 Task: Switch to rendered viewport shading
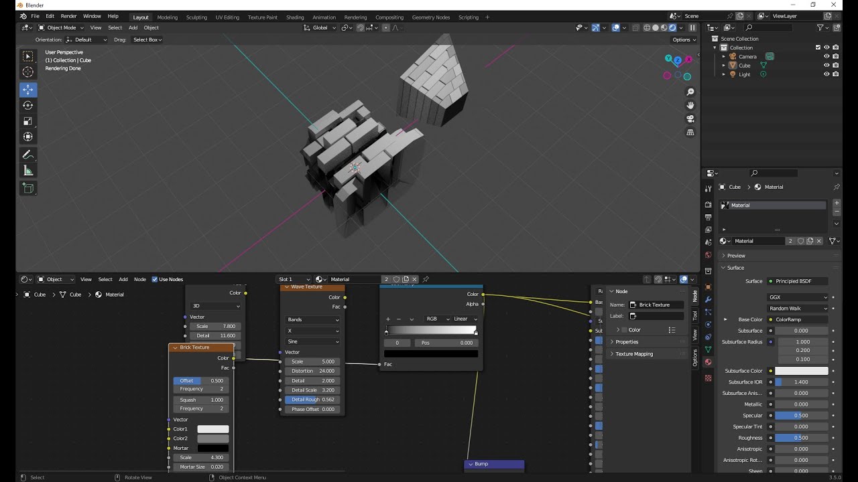pos(672,27)
